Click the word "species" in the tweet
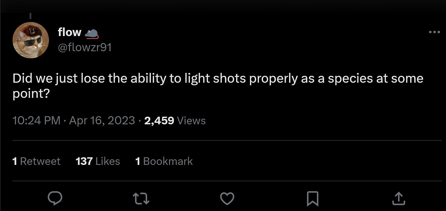 tap(350, 78)
